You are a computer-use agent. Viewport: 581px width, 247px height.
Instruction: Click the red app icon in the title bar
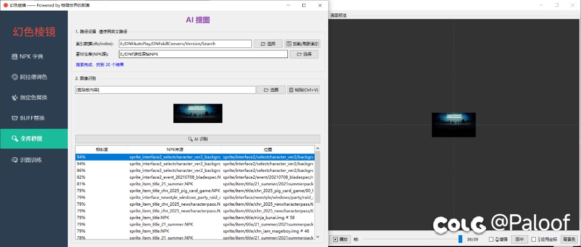click(x=5, y=5)
